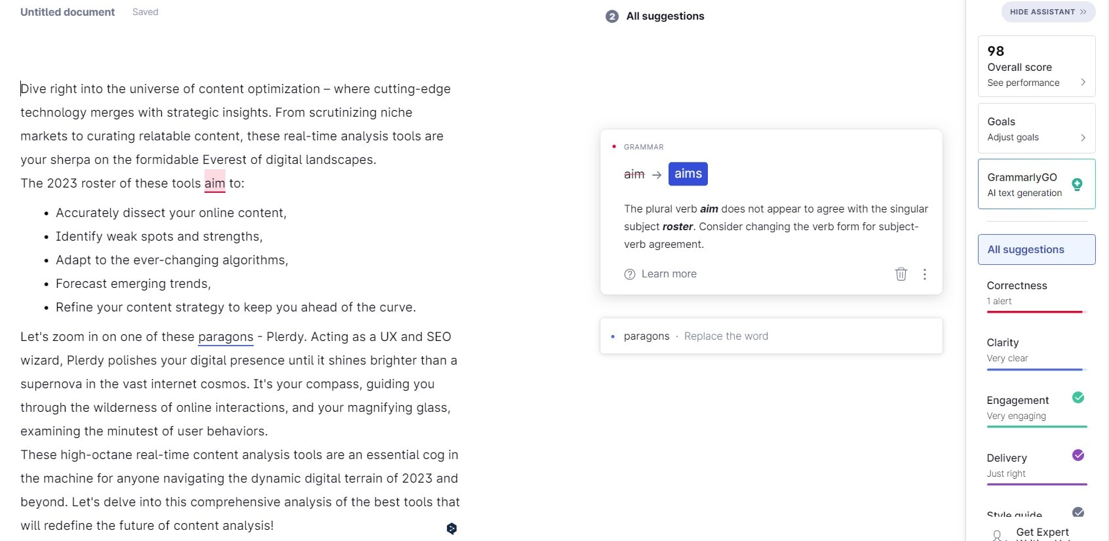Click the Clarity score bar

[x=1036, y=369]
